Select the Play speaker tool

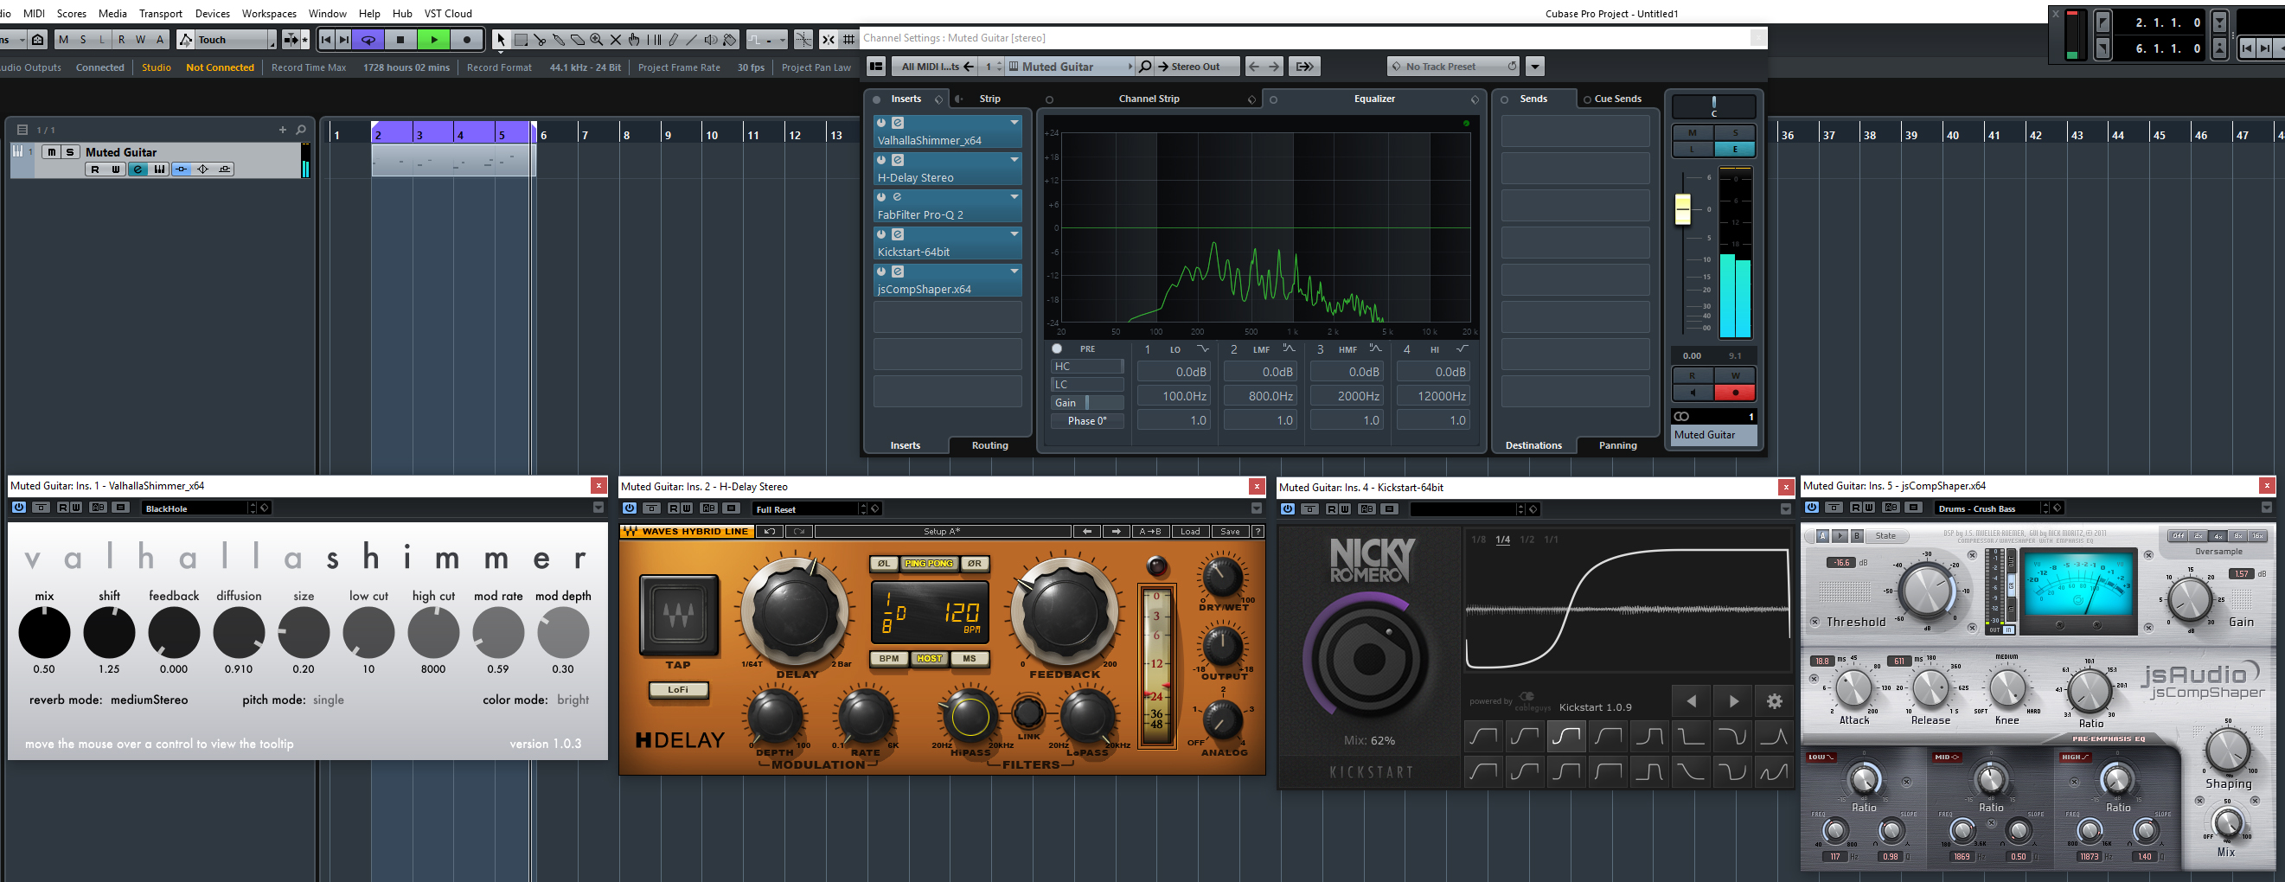(x=711, y=40)
